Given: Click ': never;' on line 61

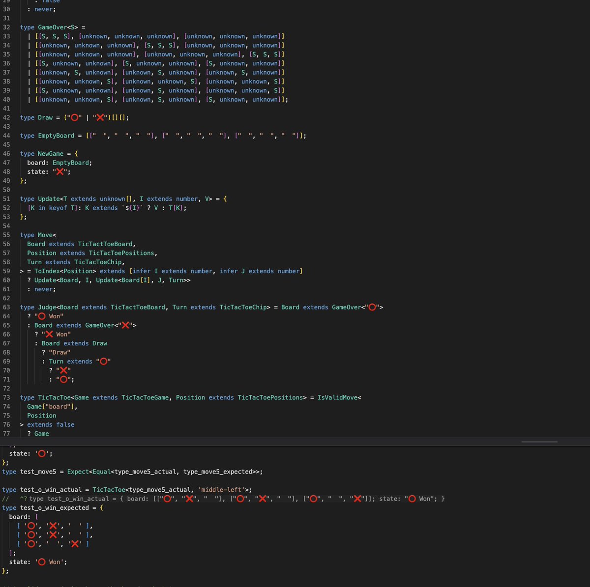Looking at the screenshot, I should (x=42, y=289).
